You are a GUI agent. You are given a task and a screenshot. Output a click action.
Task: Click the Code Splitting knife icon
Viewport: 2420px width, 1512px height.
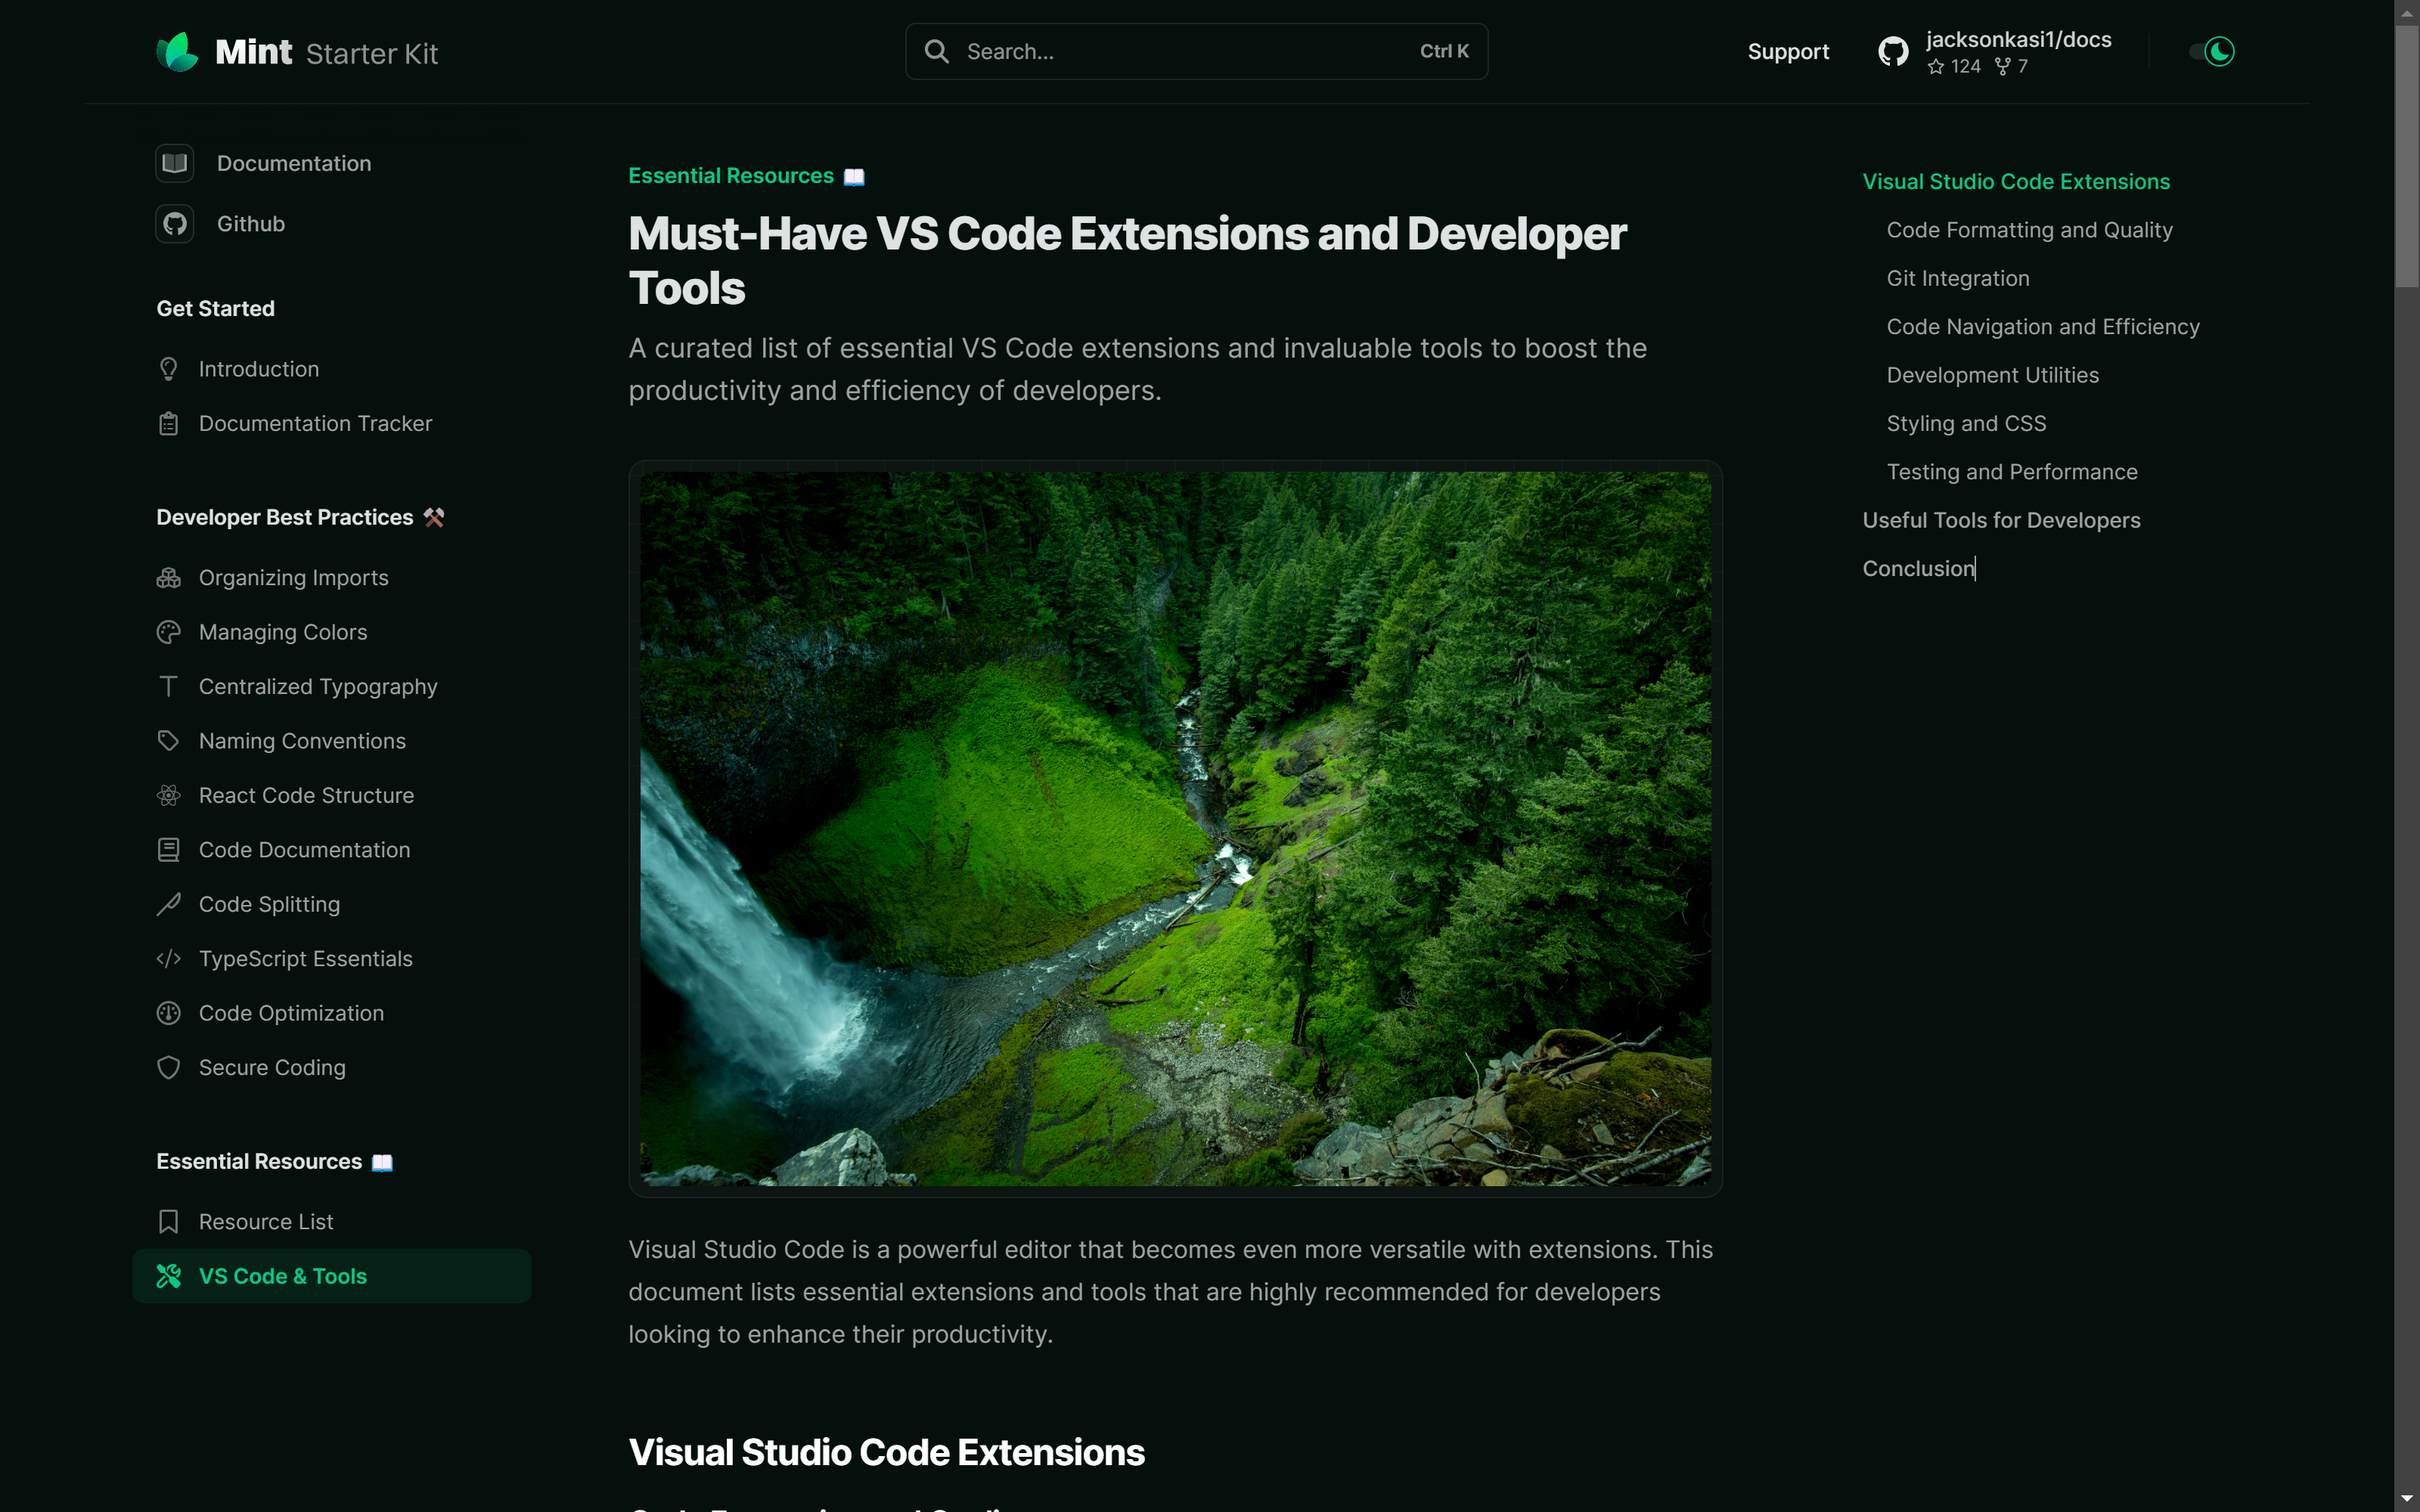pos(169,905)
